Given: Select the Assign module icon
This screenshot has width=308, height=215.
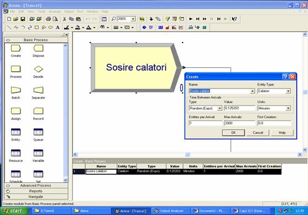Looking at the screenshot, I should pyautogui.click(x=15, y=111).
